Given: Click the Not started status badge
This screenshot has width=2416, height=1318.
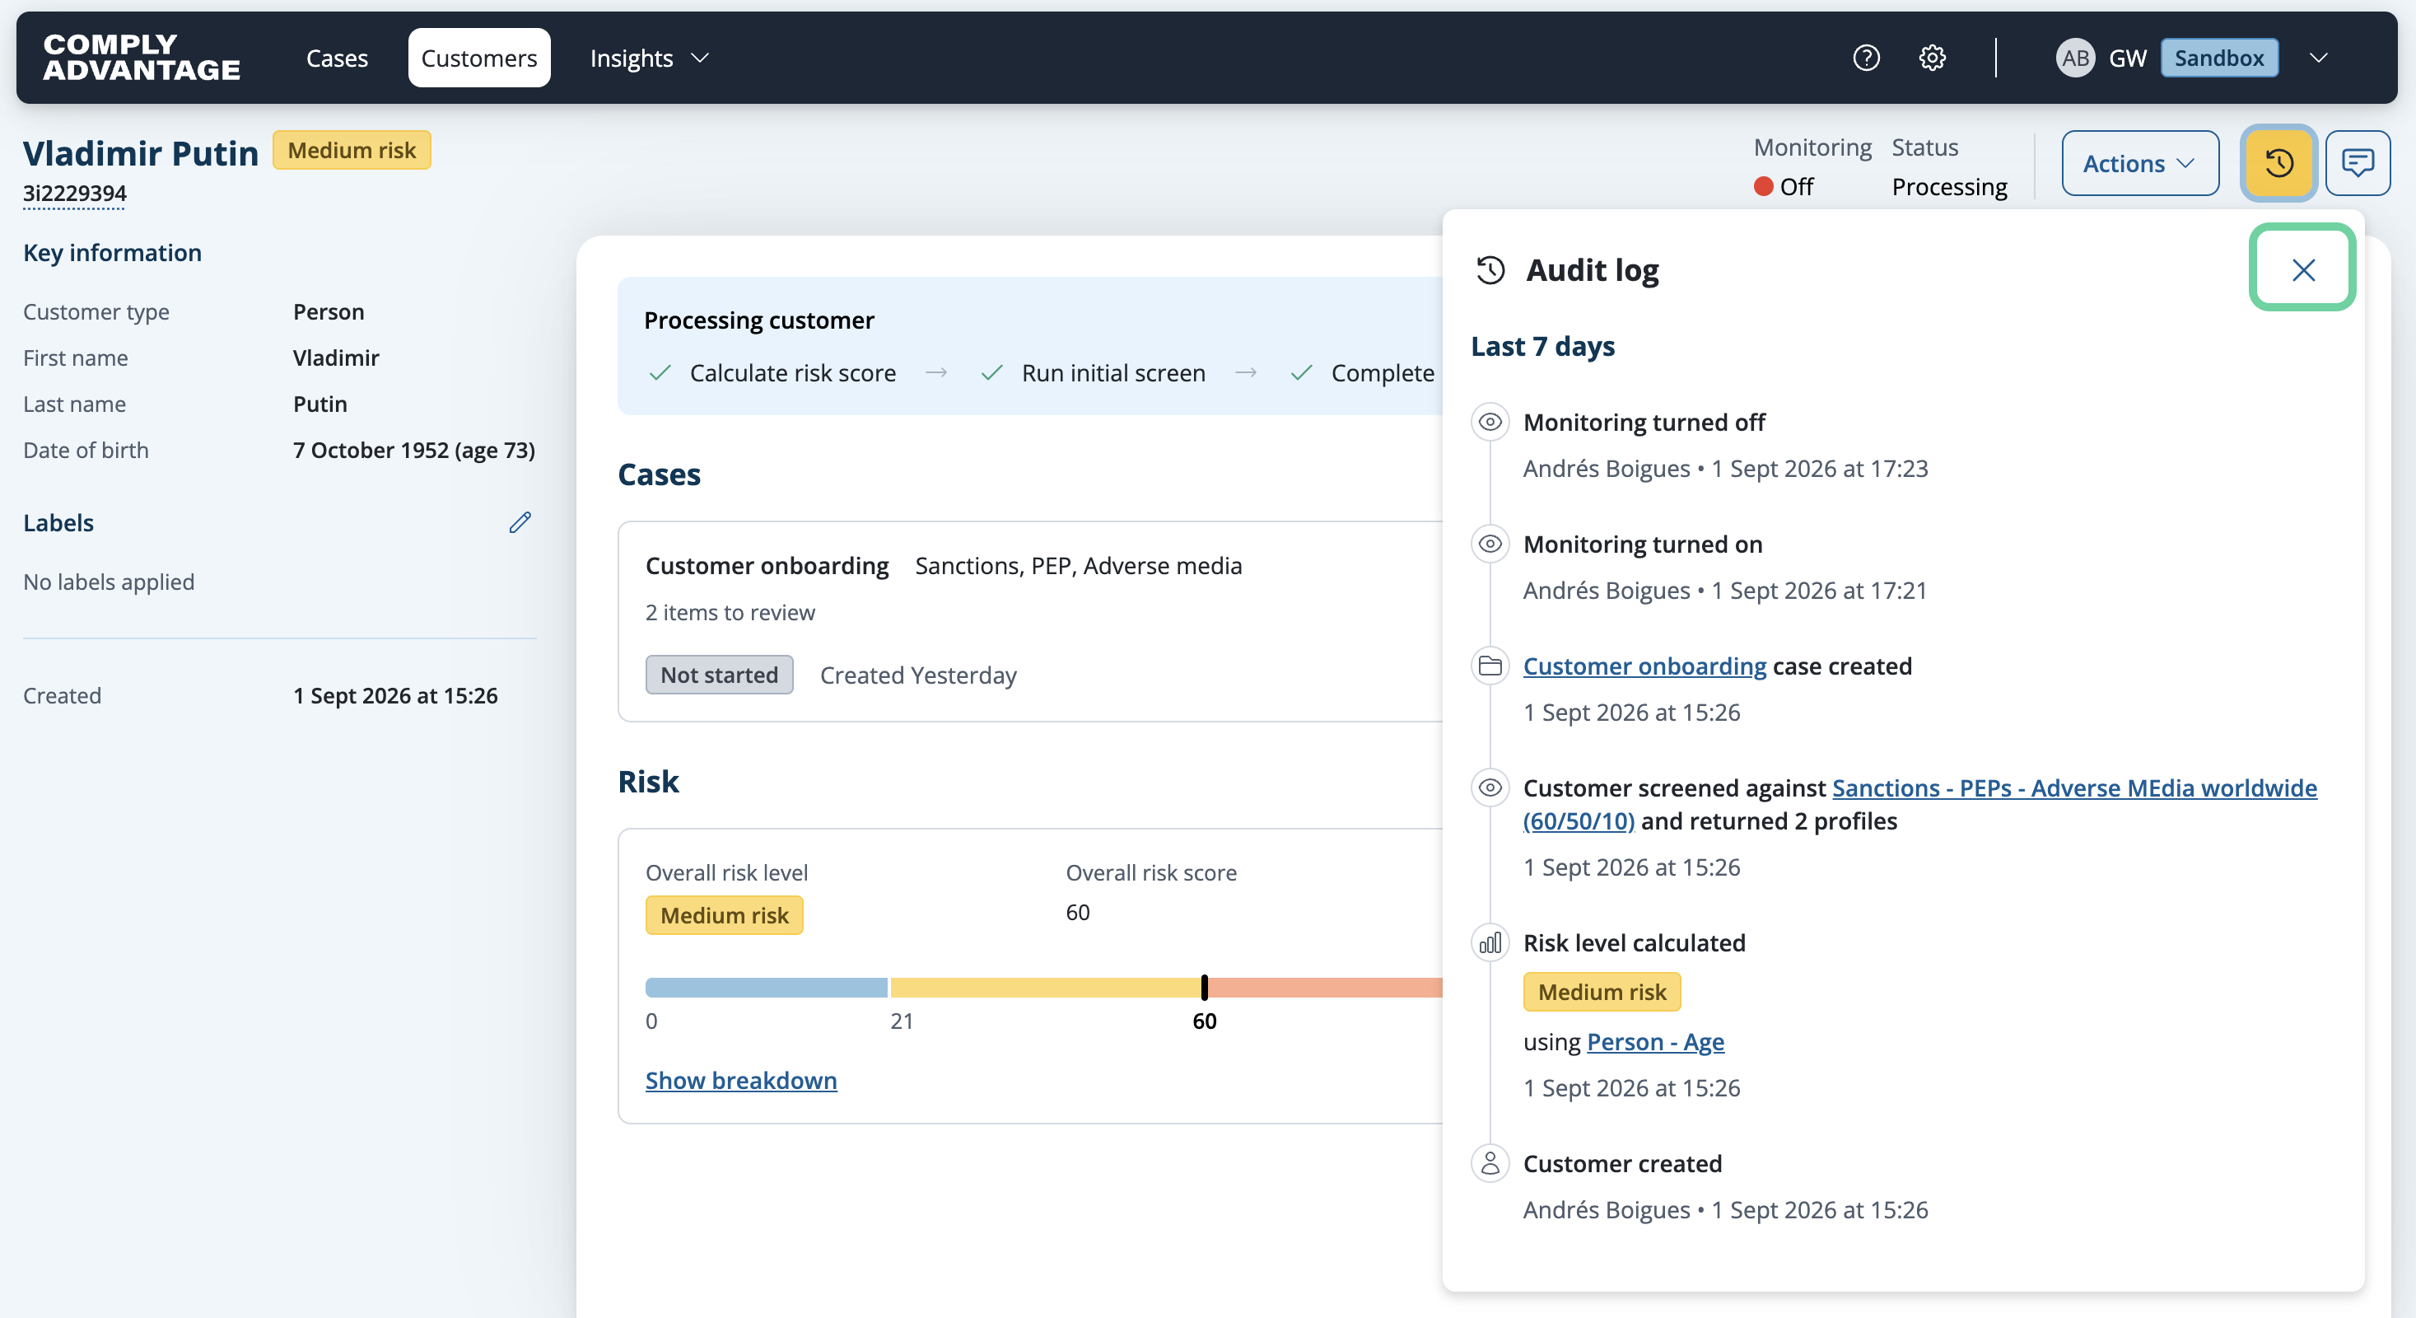Looking at the screenshot, I should coord(718,675).
